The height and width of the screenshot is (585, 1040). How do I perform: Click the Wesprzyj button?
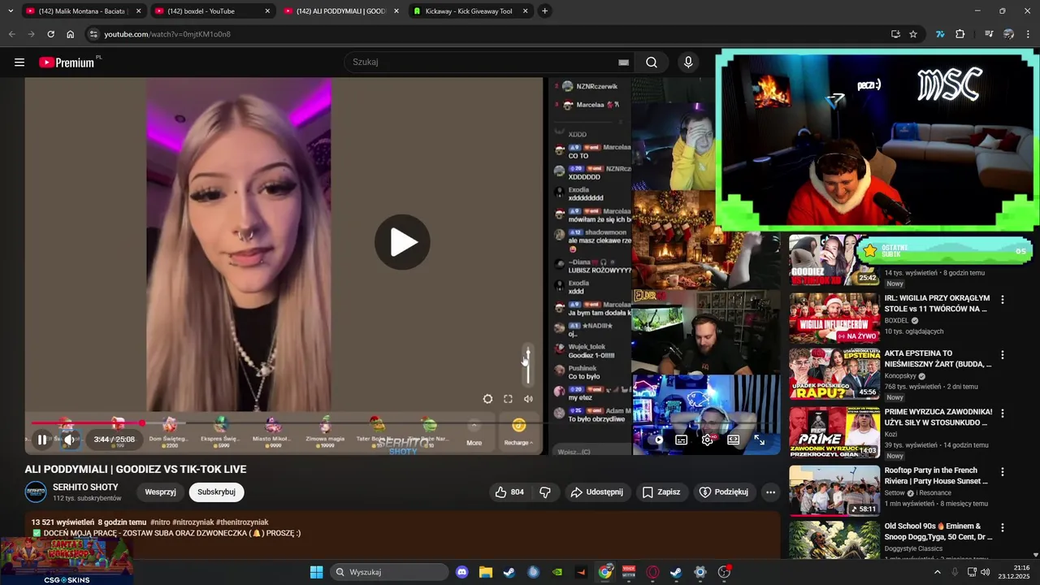(161, 492)
